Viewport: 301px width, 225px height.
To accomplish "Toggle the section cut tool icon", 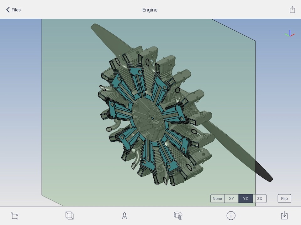I will click(x=178, y=216).
